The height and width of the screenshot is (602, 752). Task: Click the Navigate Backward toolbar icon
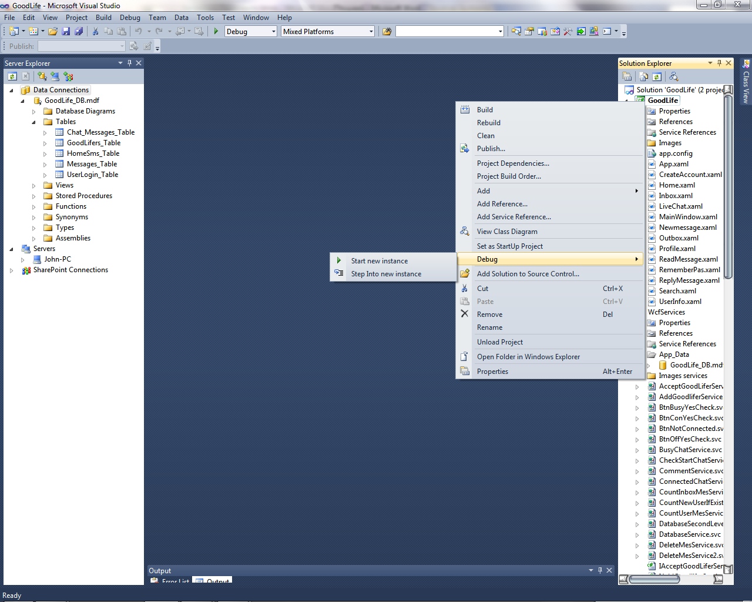click(180, 31)
